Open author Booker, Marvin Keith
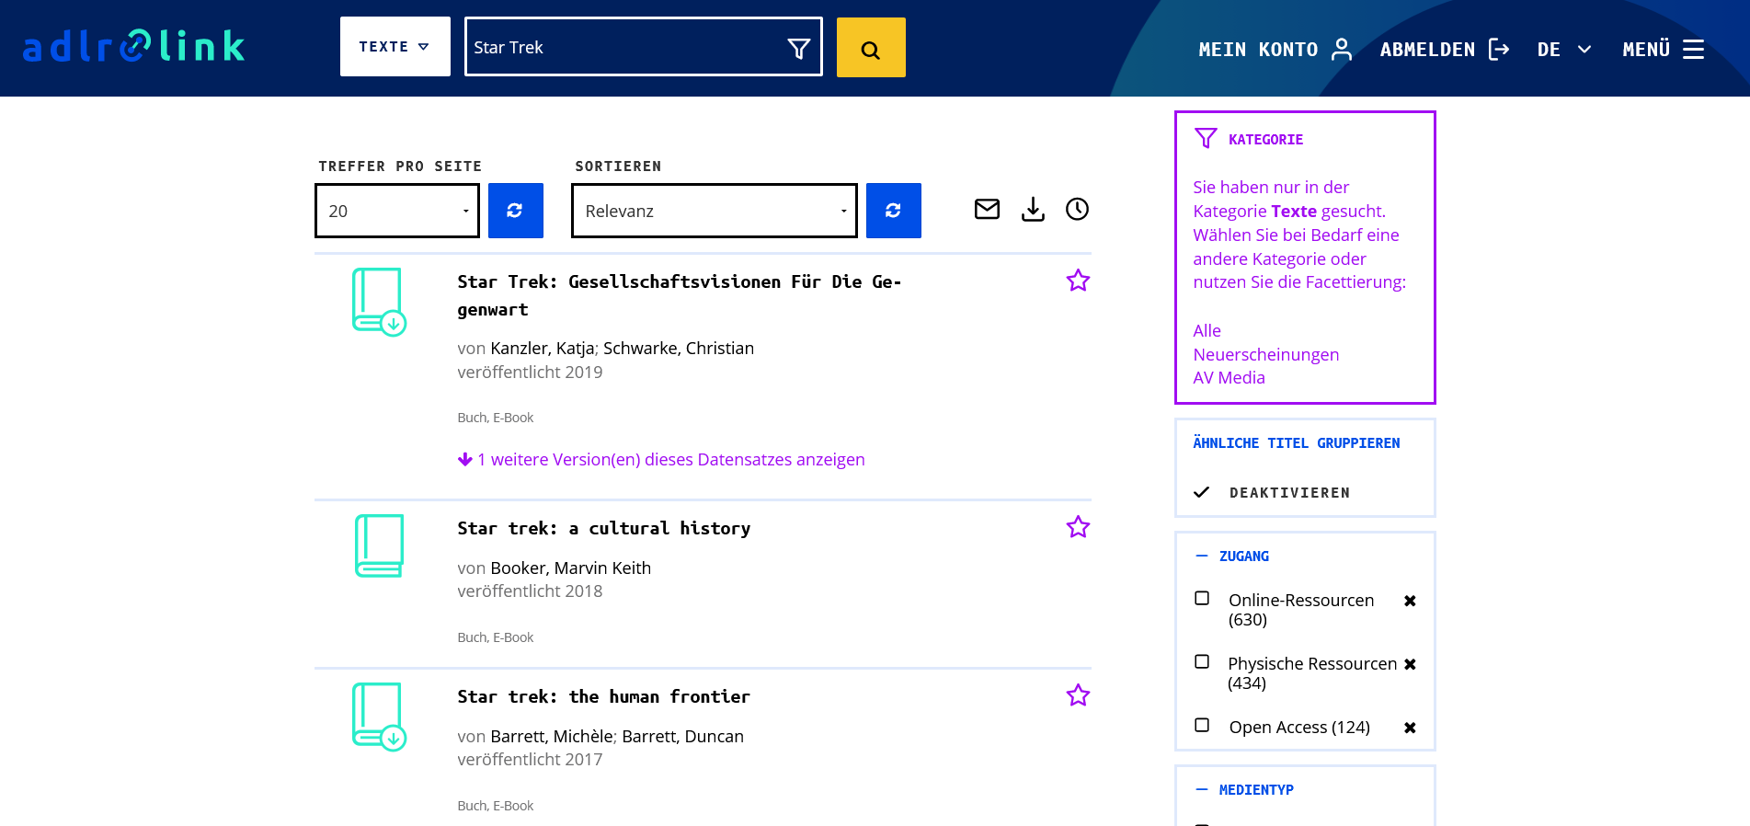Screen dimensions: 1750x826 (571, 568)
